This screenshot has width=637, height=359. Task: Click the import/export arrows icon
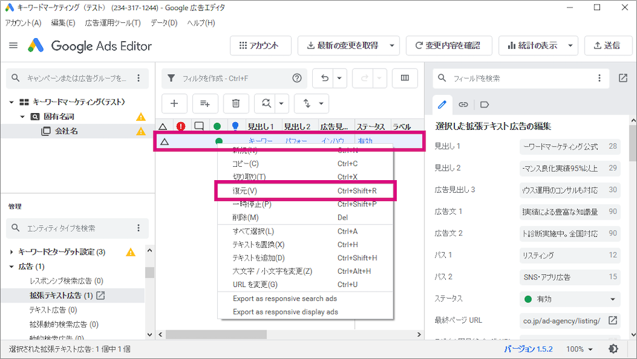(x=307, y=104)
